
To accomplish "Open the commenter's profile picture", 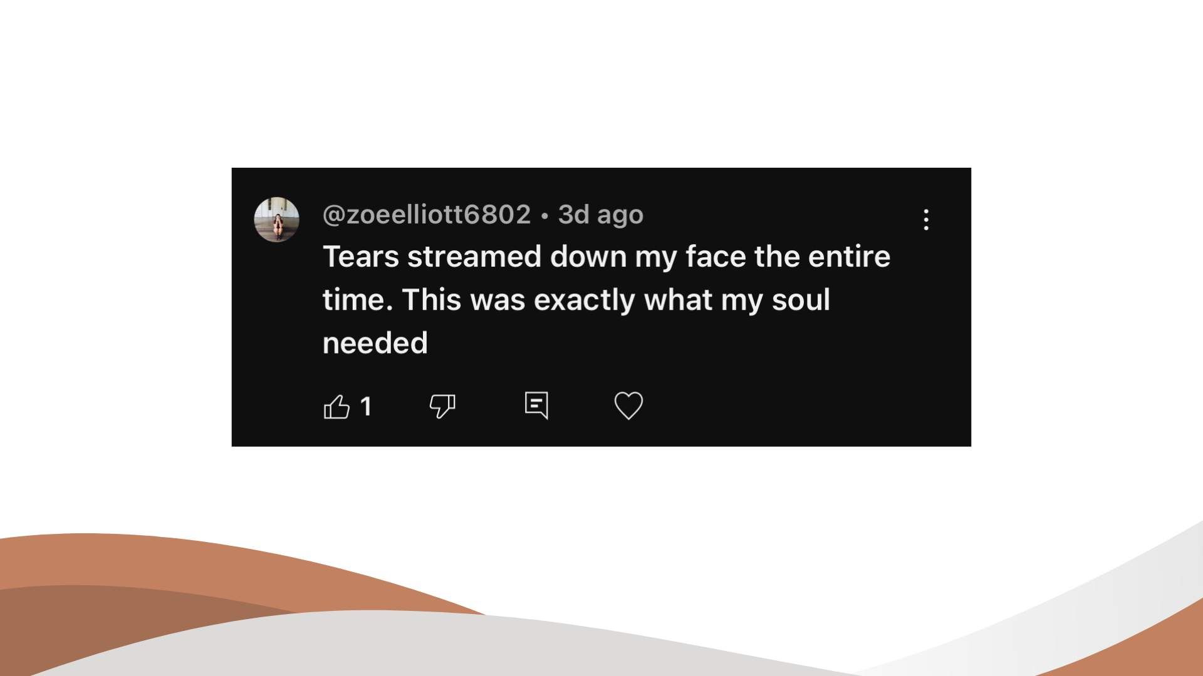I will (276, 220).
